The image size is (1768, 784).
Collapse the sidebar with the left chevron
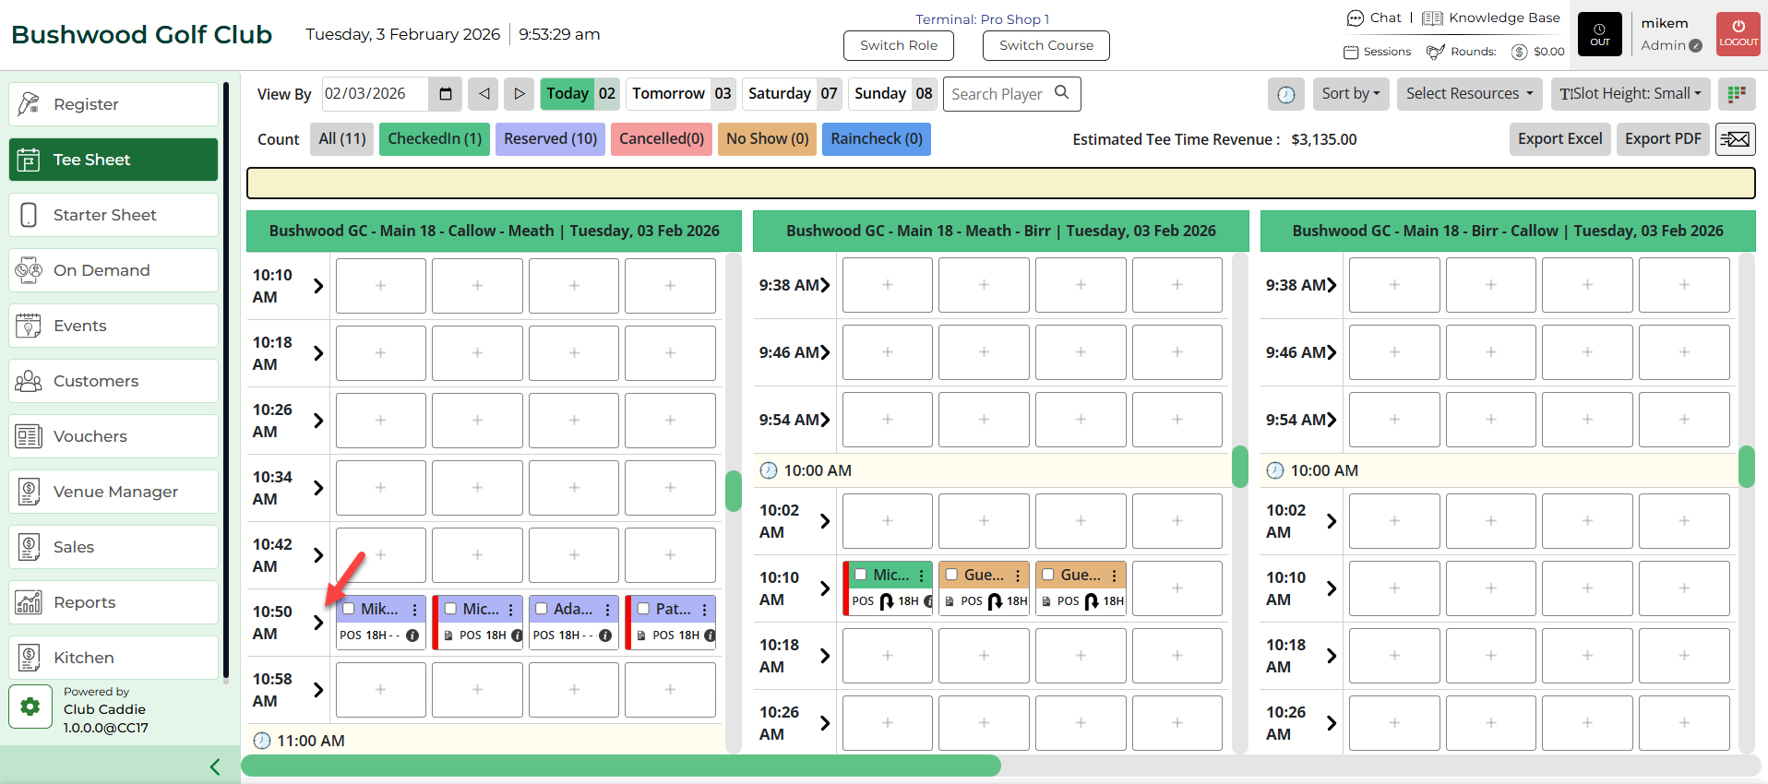pyautogui.click(x=215, y=766)
